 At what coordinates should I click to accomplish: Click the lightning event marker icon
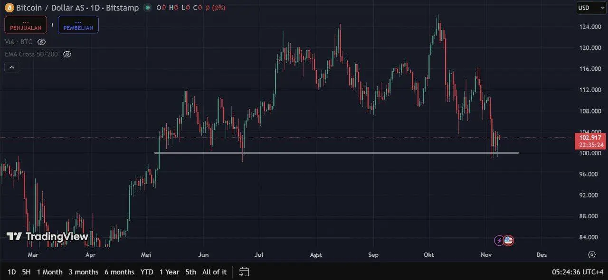(x=499, y=241)
